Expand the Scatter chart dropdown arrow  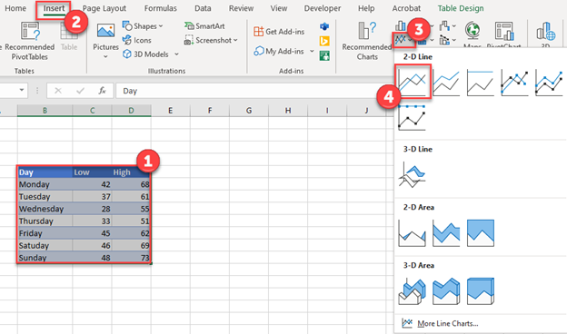[x=454, y=40]
